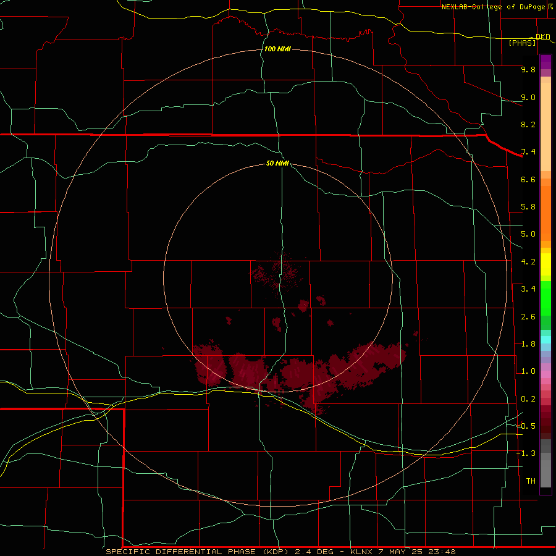Pick the purple band atop color bar

[x=545, y=62]
